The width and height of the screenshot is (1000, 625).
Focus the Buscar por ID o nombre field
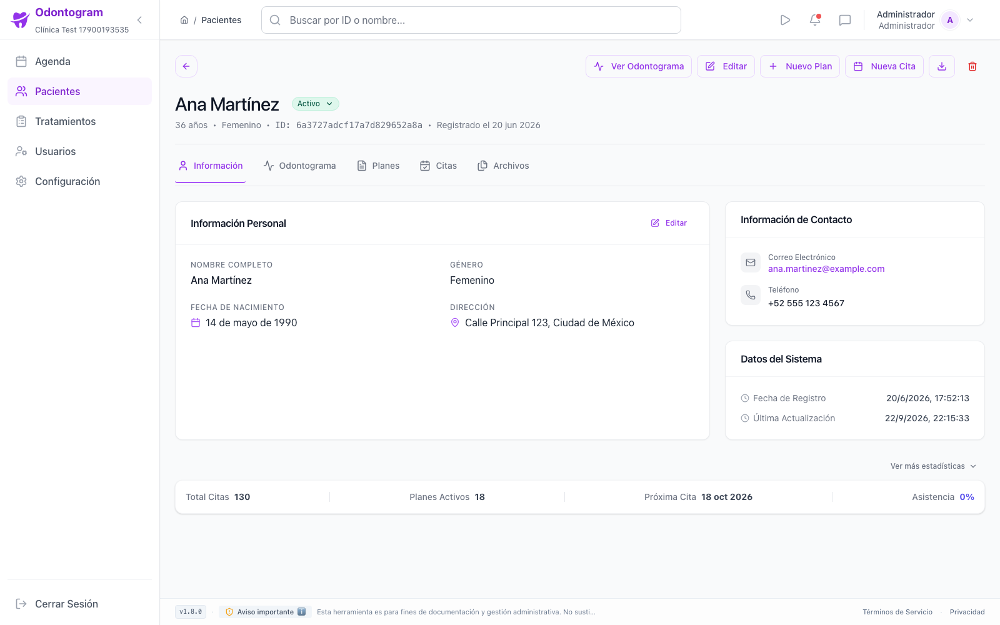point(471,20)
